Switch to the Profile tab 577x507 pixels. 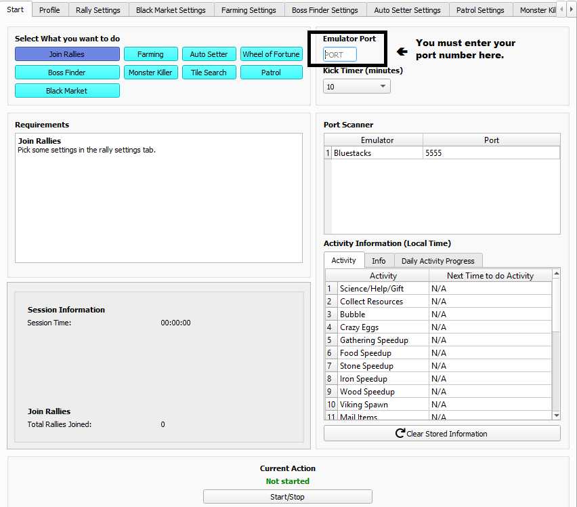point(49,10)
